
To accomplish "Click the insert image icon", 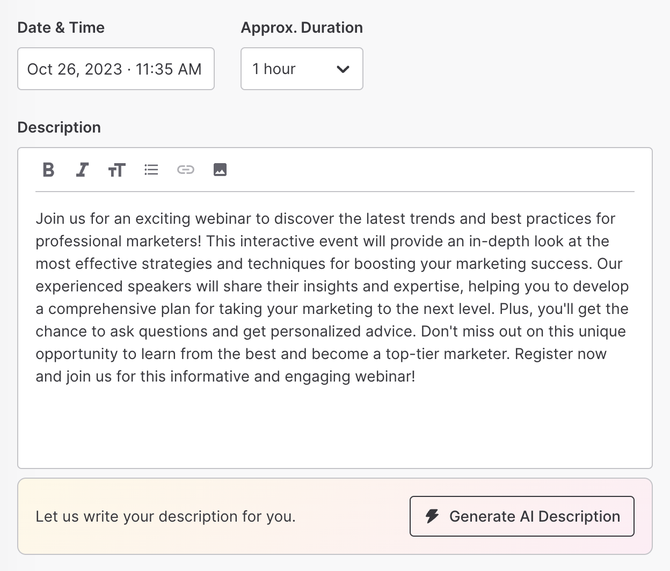I will tap(220, 170).
